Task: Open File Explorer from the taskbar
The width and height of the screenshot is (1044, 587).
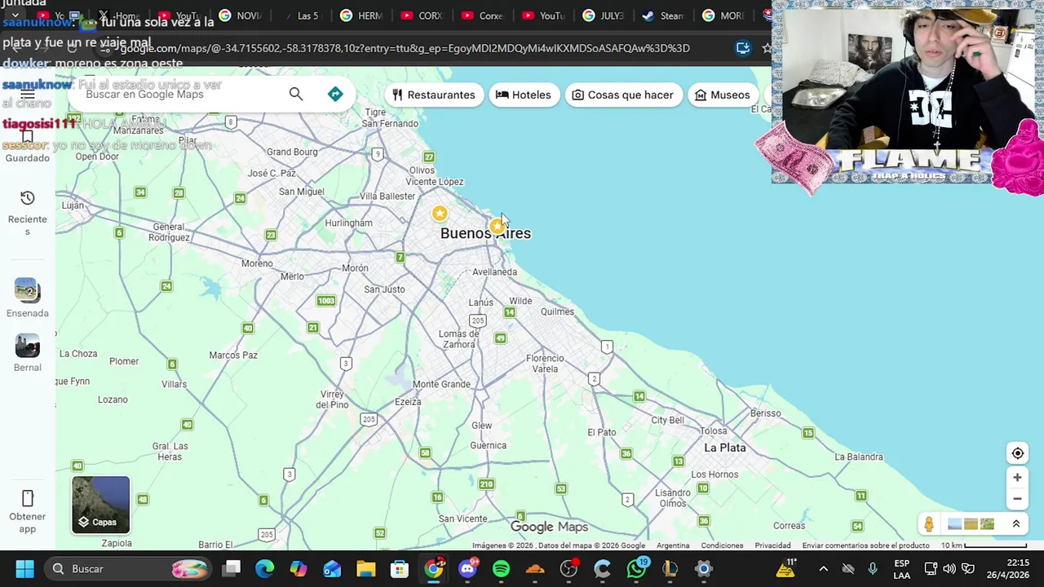Action: [365, 569]
